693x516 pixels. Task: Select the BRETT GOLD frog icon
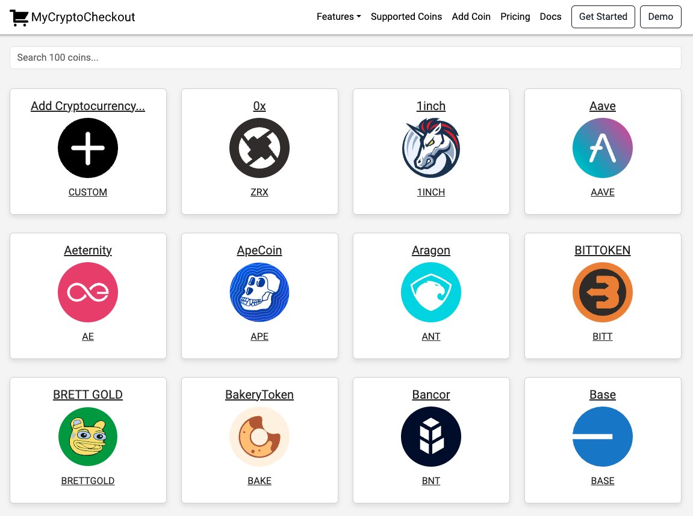tap(88, 437)
